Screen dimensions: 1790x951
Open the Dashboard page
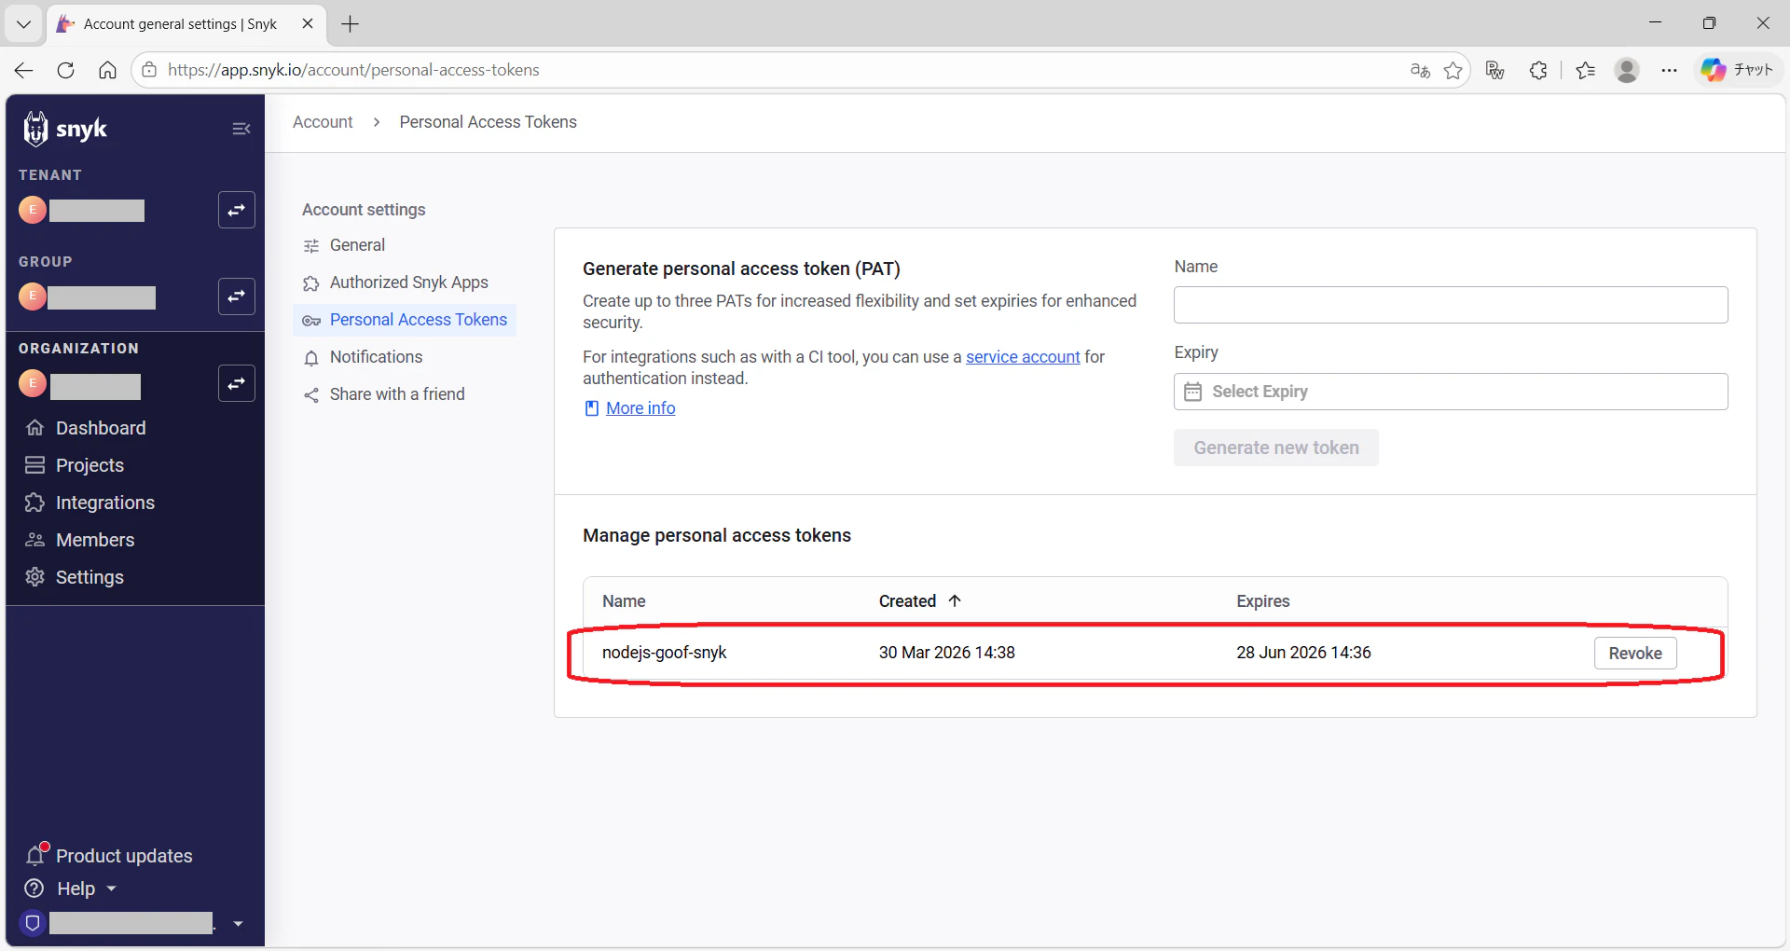[x=101, y=428]
